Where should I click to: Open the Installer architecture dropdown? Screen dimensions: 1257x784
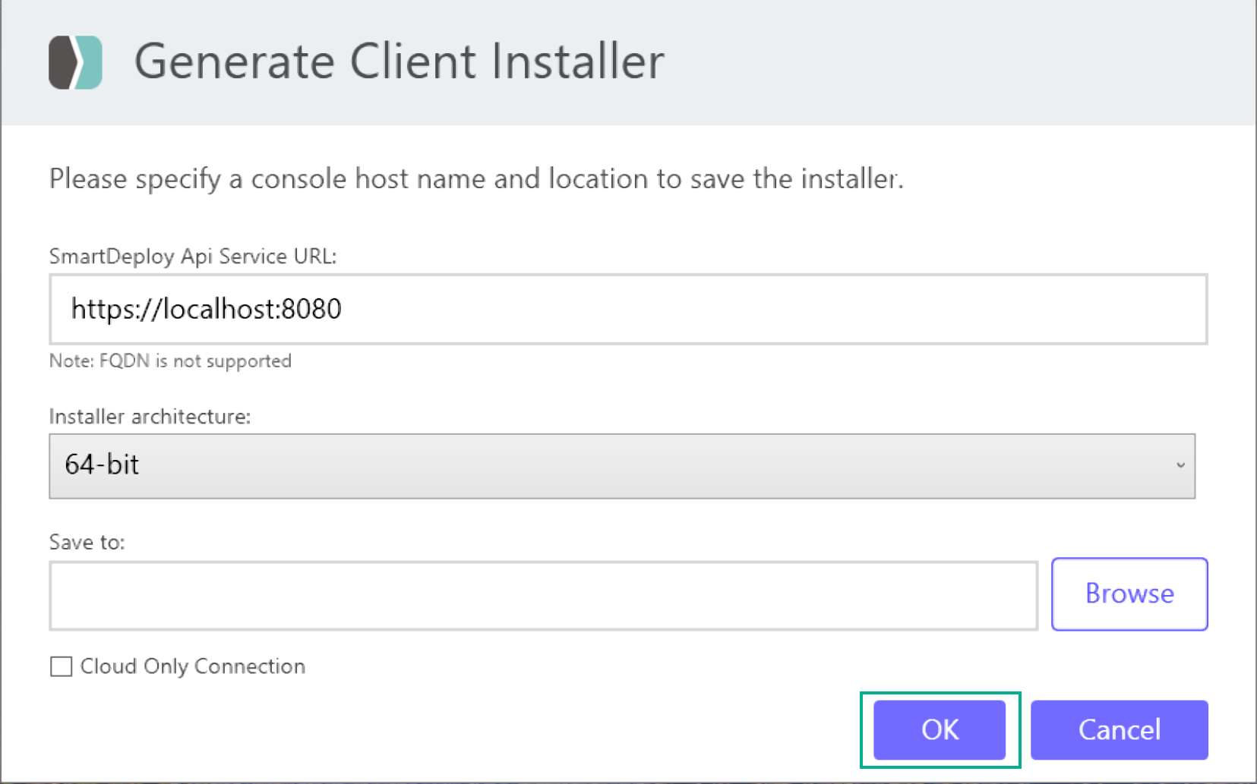coord(622,466)
